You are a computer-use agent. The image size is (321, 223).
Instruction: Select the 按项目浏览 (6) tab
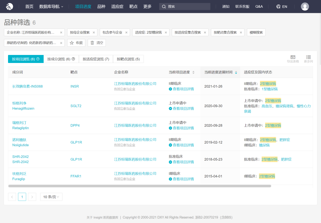(26, 59)
